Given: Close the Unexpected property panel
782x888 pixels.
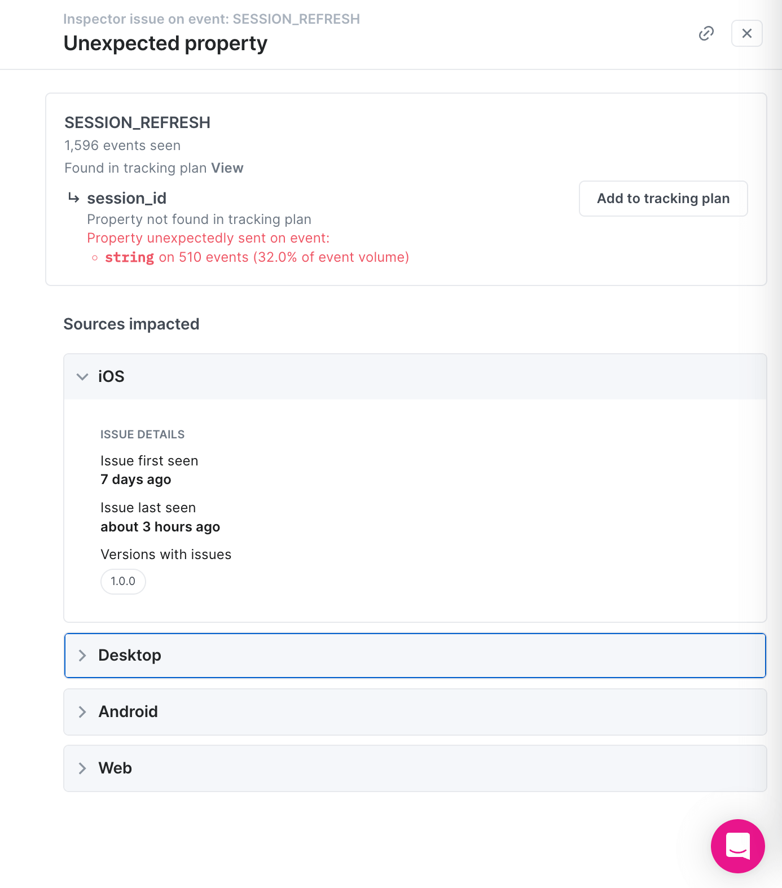Looking at the screenshot, I should [746, 34].
